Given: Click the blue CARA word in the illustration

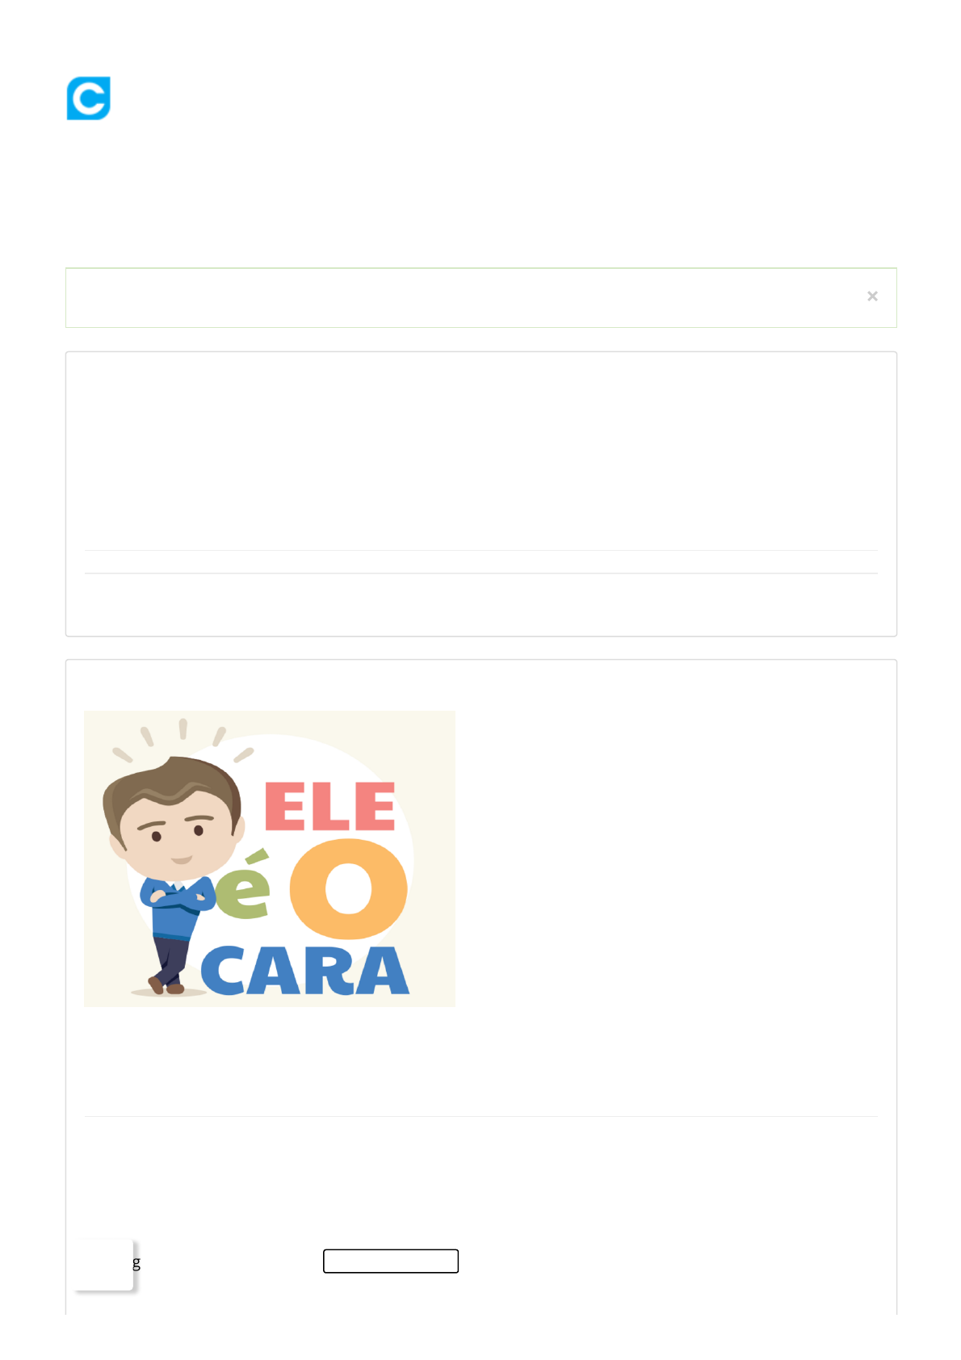Looking at the screenshot, I should [x=305, y=971].
